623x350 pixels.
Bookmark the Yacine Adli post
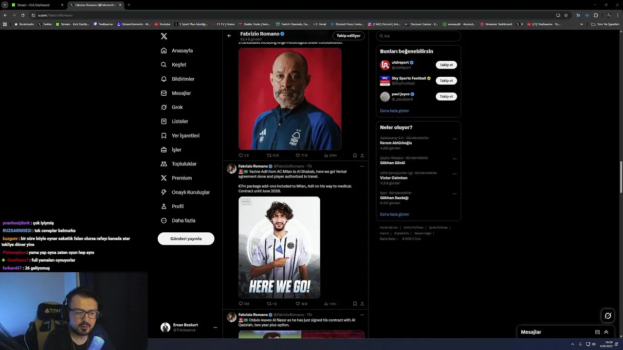(x=355, y=304)
